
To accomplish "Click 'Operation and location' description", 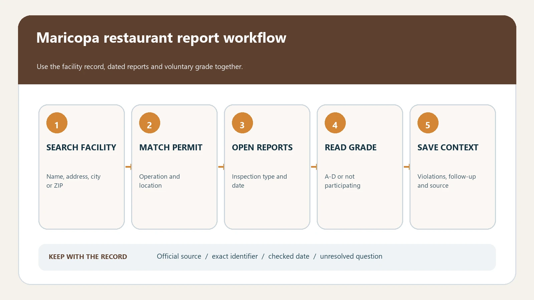I will tap(160, 181).
